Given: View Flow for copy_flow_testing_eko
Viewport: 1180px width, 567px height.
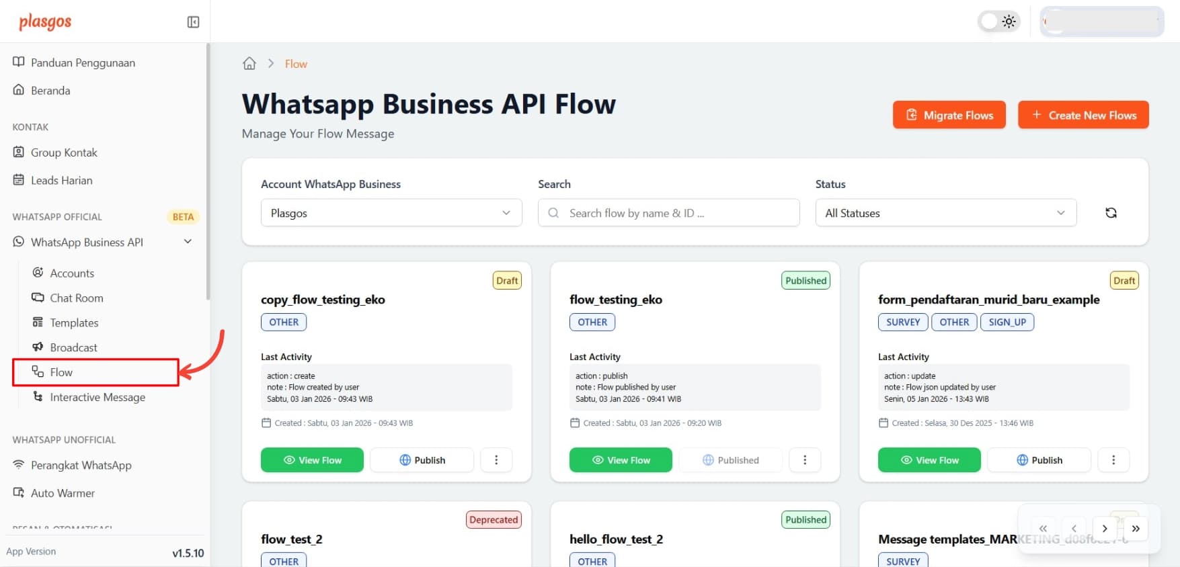Looking at the screenshot, I should pos(312,460).
